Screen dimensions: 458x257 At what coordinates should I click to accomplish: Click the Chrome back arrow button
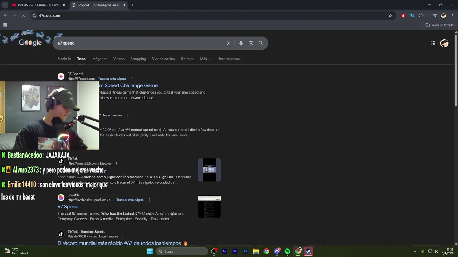pyautogui.click(x=5, y=16)
